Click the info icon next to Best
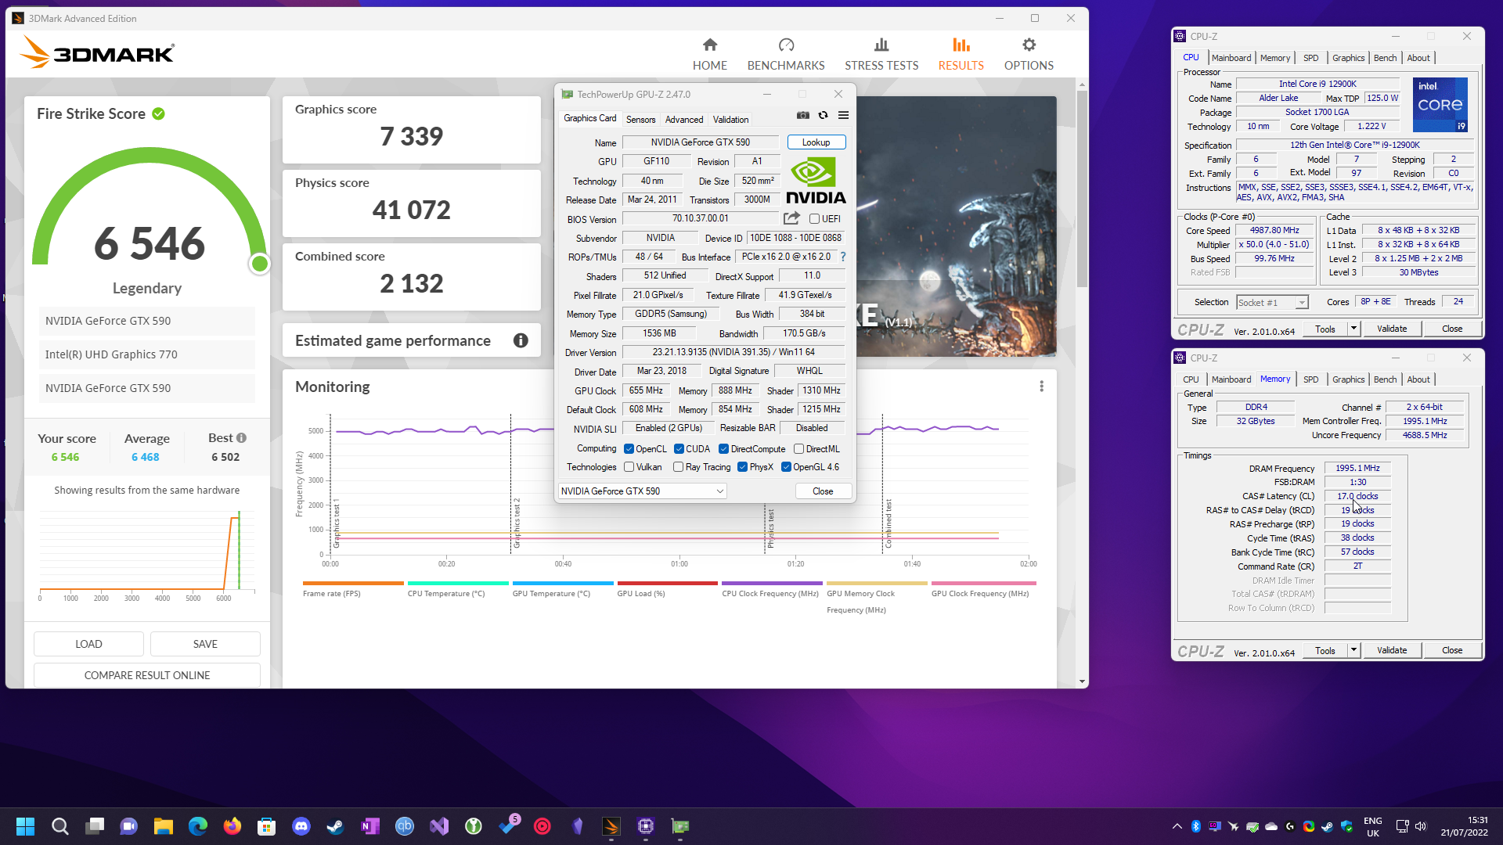Image resolution: width=1503 pixels, height=845 pixels. tap(241, 438)
